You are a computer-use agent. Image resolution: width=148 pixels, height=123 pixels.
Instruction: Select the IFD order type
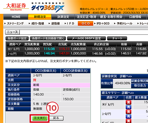tap(69, 23)
